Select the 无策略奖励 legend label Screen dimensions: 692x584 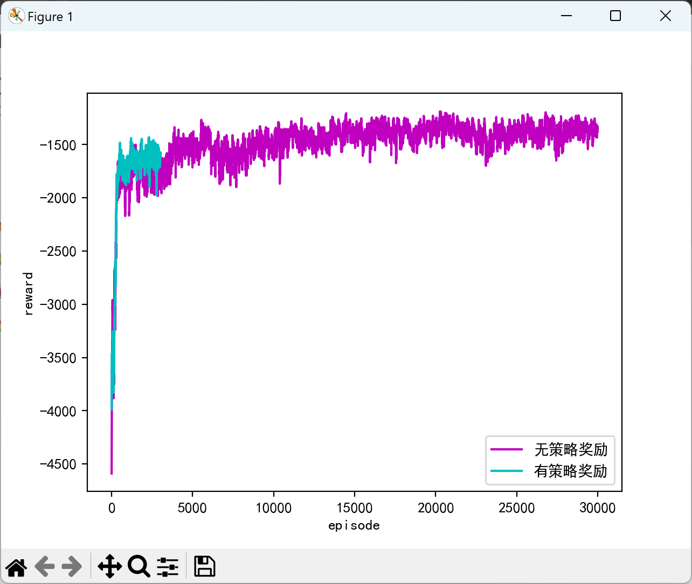coord(571,449)
